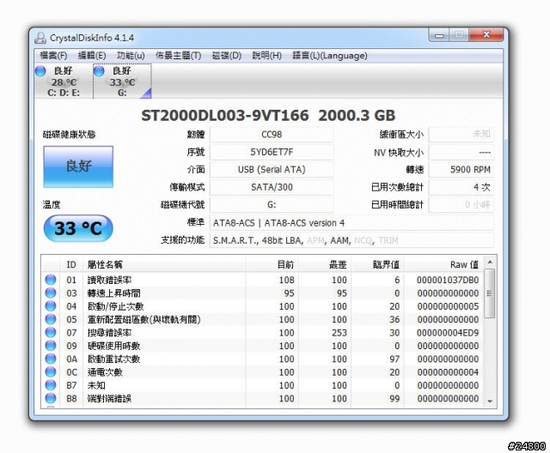Click the ID column header
The height and width of the screenshot is (453, 550).
pos(71,264)
